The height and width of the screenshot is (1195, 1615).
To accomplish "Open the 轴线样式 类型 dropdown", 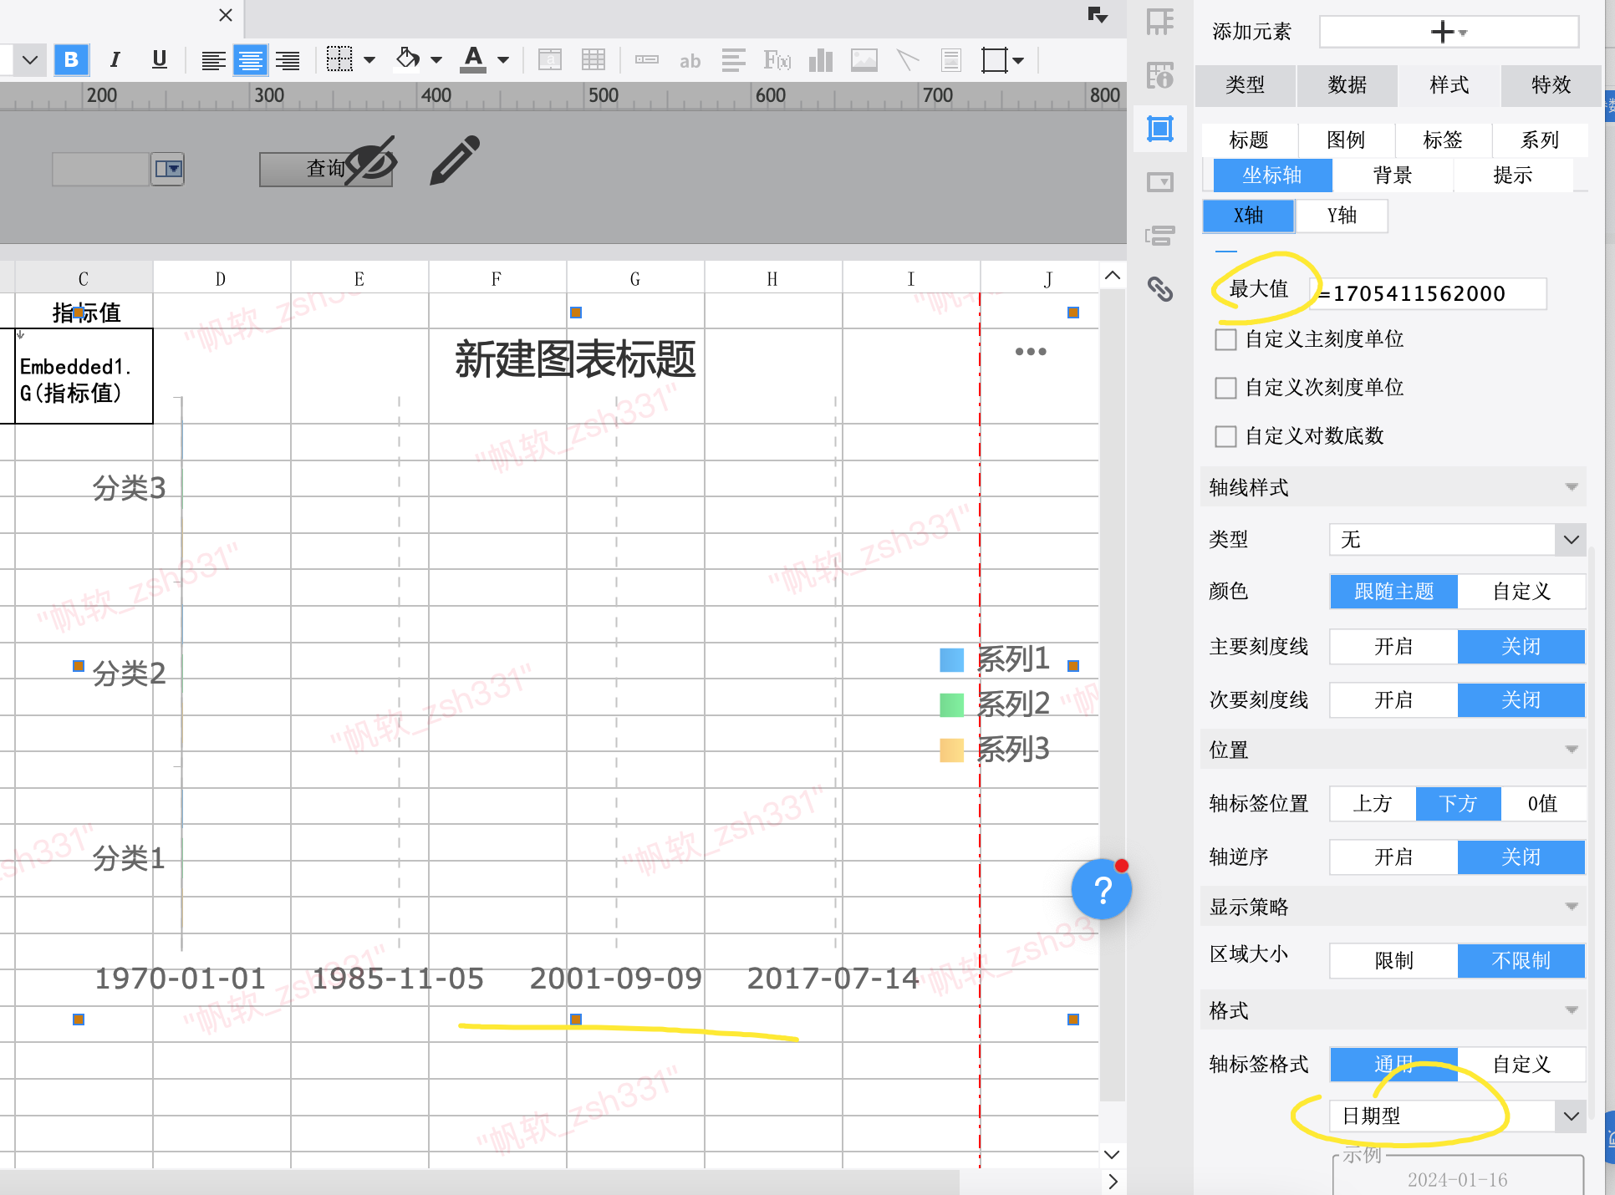I will 1457,540.
